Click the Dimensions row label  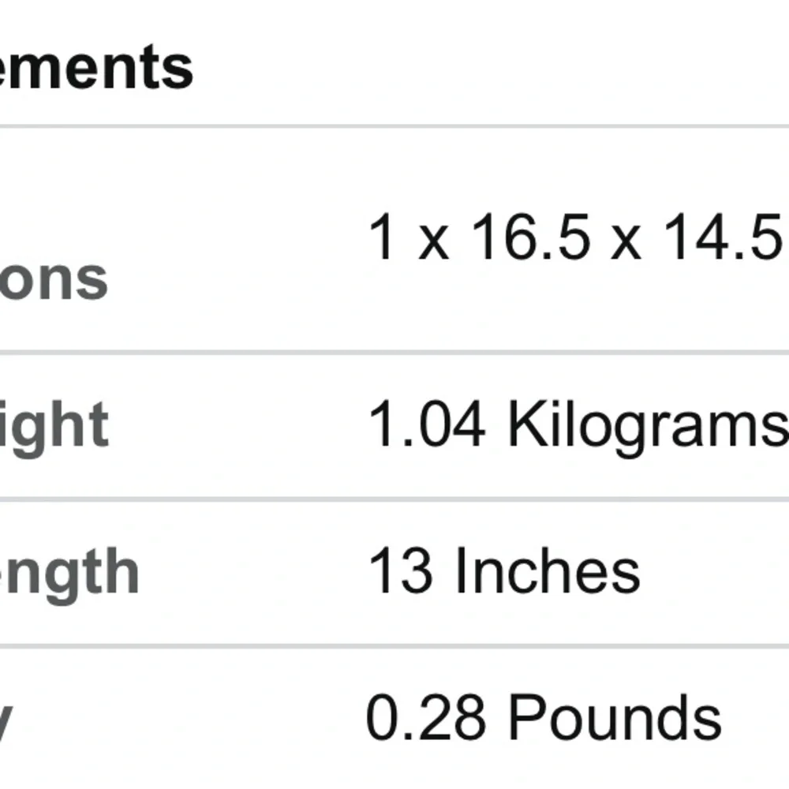point(54,279)
